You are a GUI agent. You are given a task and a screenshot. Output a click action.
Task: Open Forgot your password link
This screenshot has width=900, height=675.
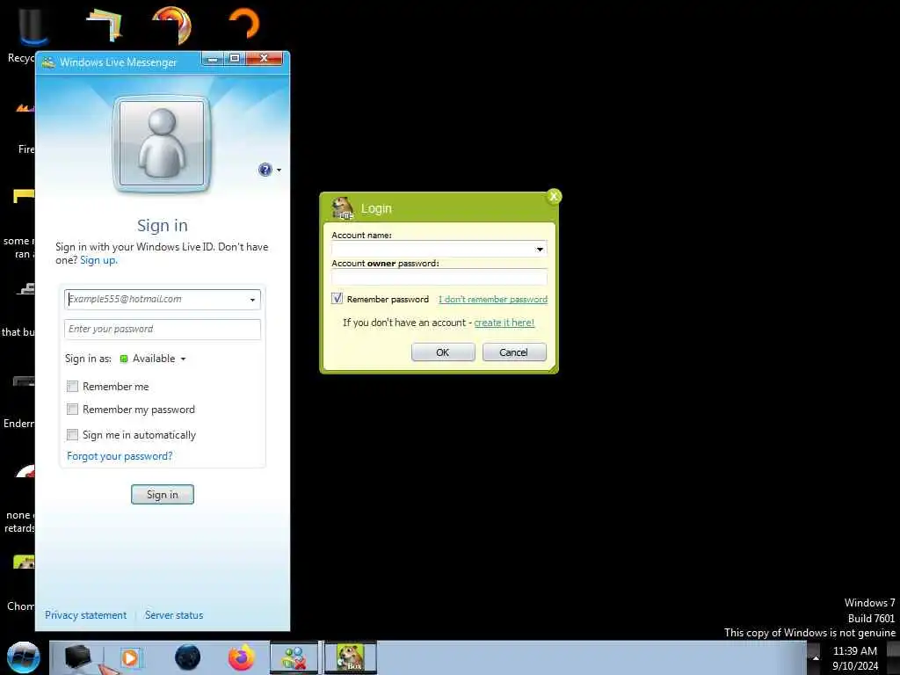120,456
